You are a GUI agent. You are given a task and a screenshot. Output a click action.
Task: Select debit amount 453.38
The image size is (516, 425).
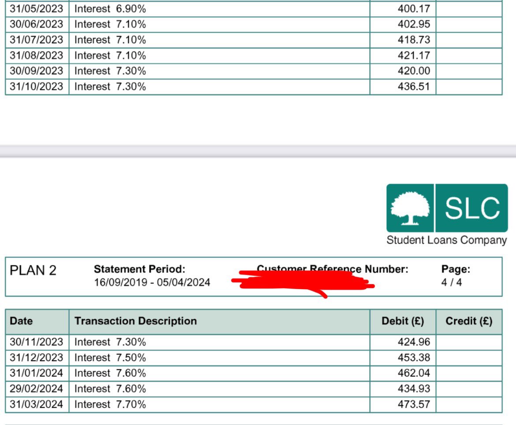pos(414,358)
